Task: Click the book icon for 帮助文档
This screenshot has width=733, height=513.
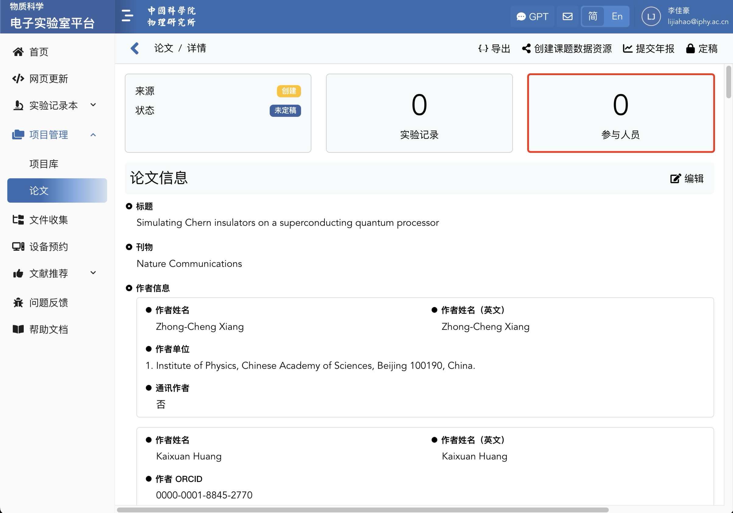Action: (18, 329)
